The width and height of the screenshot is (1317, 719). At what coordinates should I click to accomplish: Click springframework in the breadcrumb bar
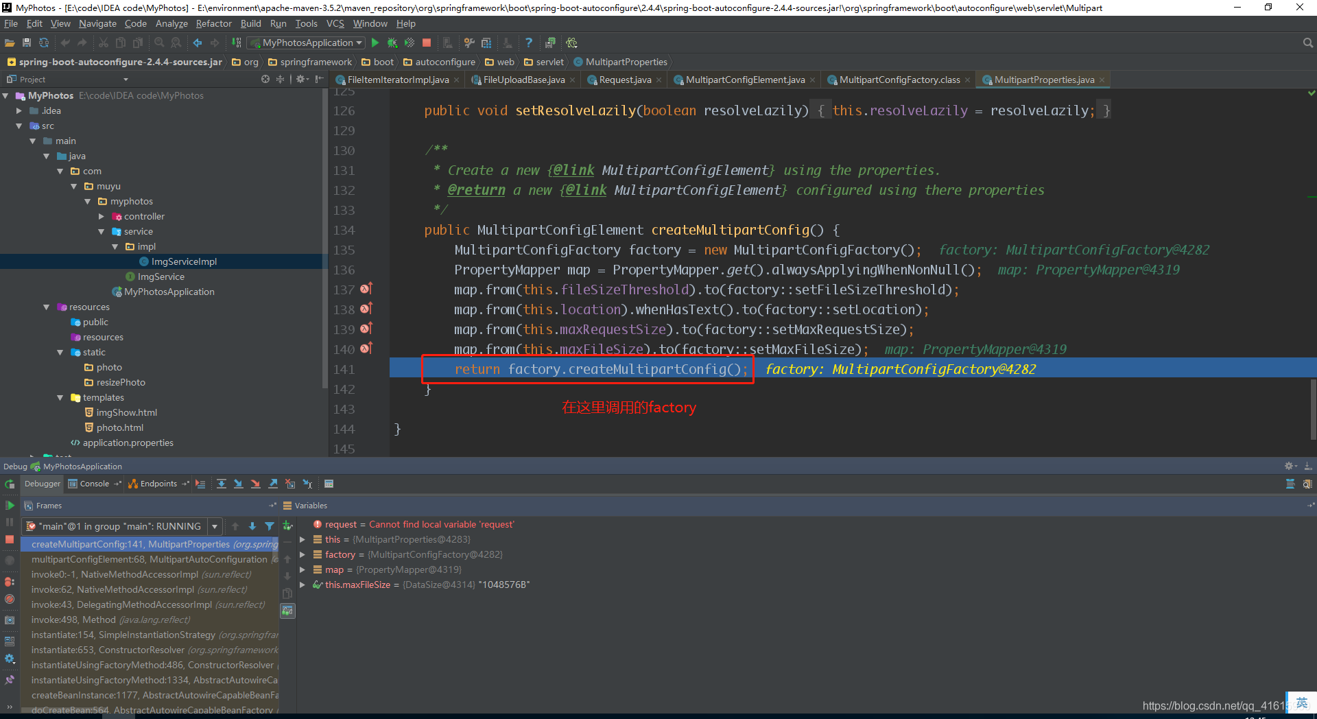pyautogui.click(x=316, y=62)
